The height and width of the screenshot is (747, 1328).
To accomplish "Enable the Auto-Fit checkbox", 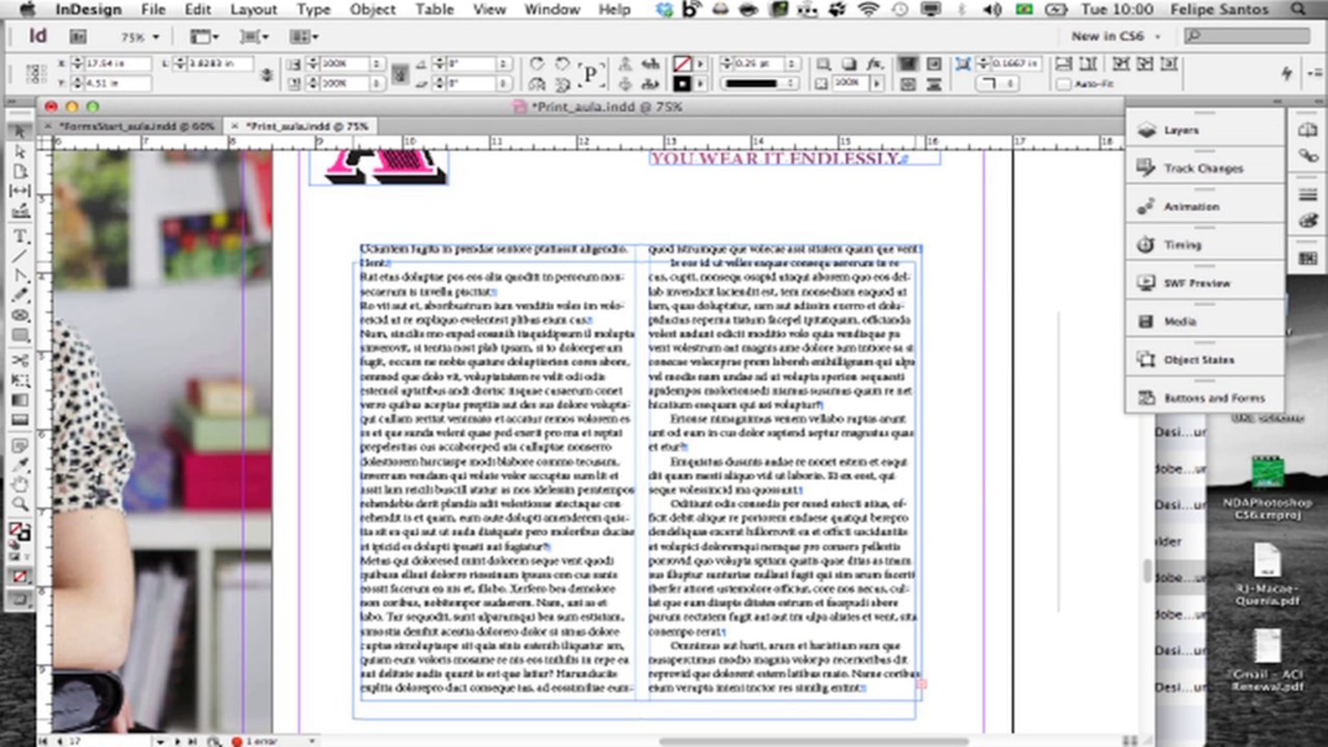I will click(1063, 85).
